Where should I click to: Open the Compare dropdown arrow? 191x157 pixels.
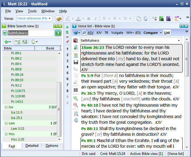click(x=161, y=33)
